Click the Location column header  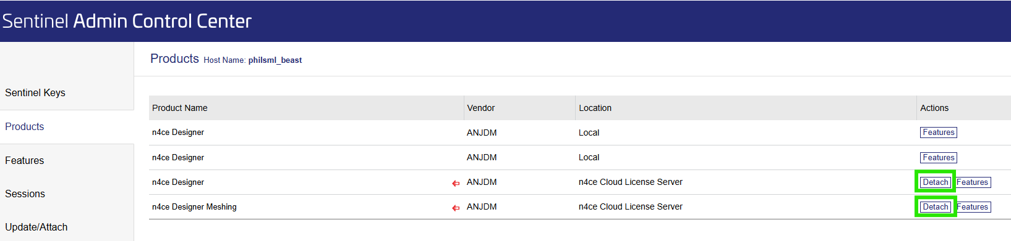coord(595,108)
